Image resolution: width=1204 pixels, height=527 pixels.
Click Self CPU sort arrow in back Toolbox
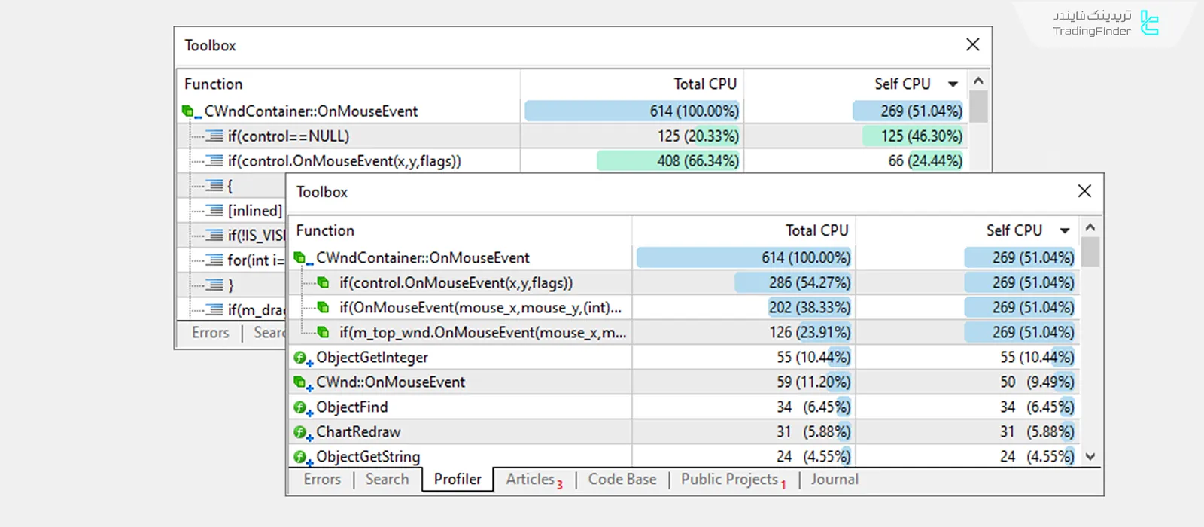click(953, 84)
